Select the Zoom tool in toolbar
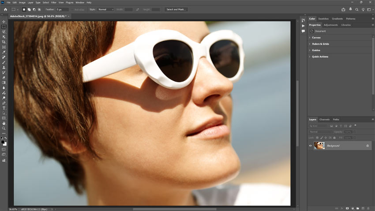 tap(4, 128)
